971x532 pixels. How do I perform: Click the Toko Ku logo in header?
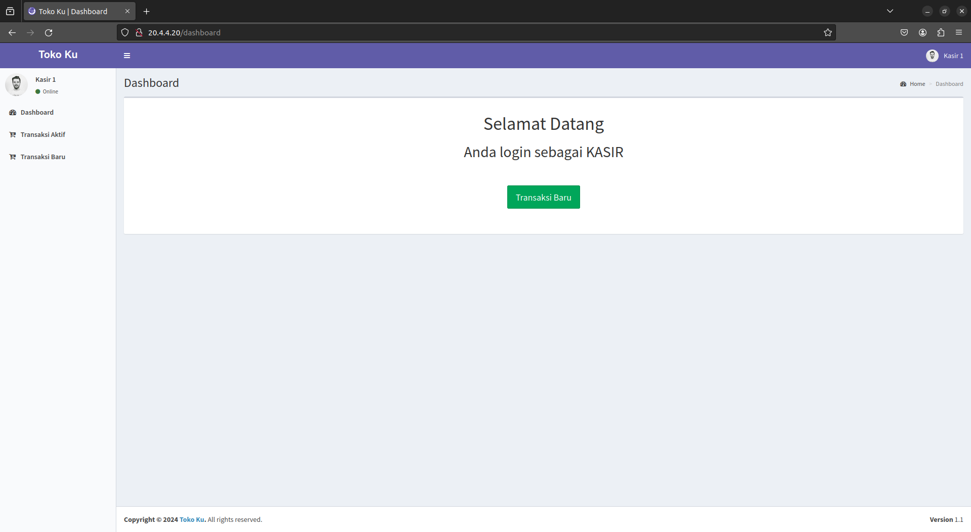[x=58, y=55]
